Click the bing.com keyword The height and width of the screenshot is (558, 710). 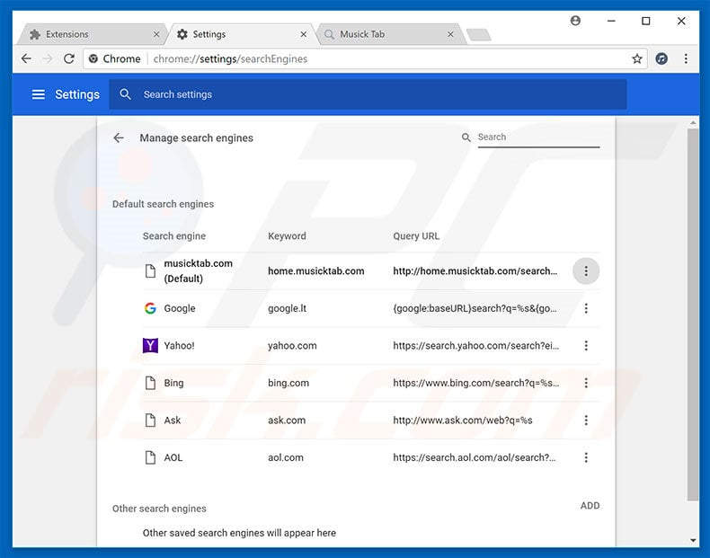pyautogui.click(x=288, y=383)
